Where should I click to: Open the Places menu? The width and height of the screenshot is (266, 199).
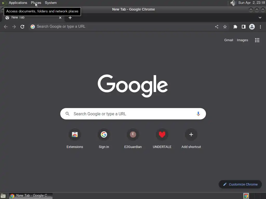pyautogui.click(x=36, y=3)
